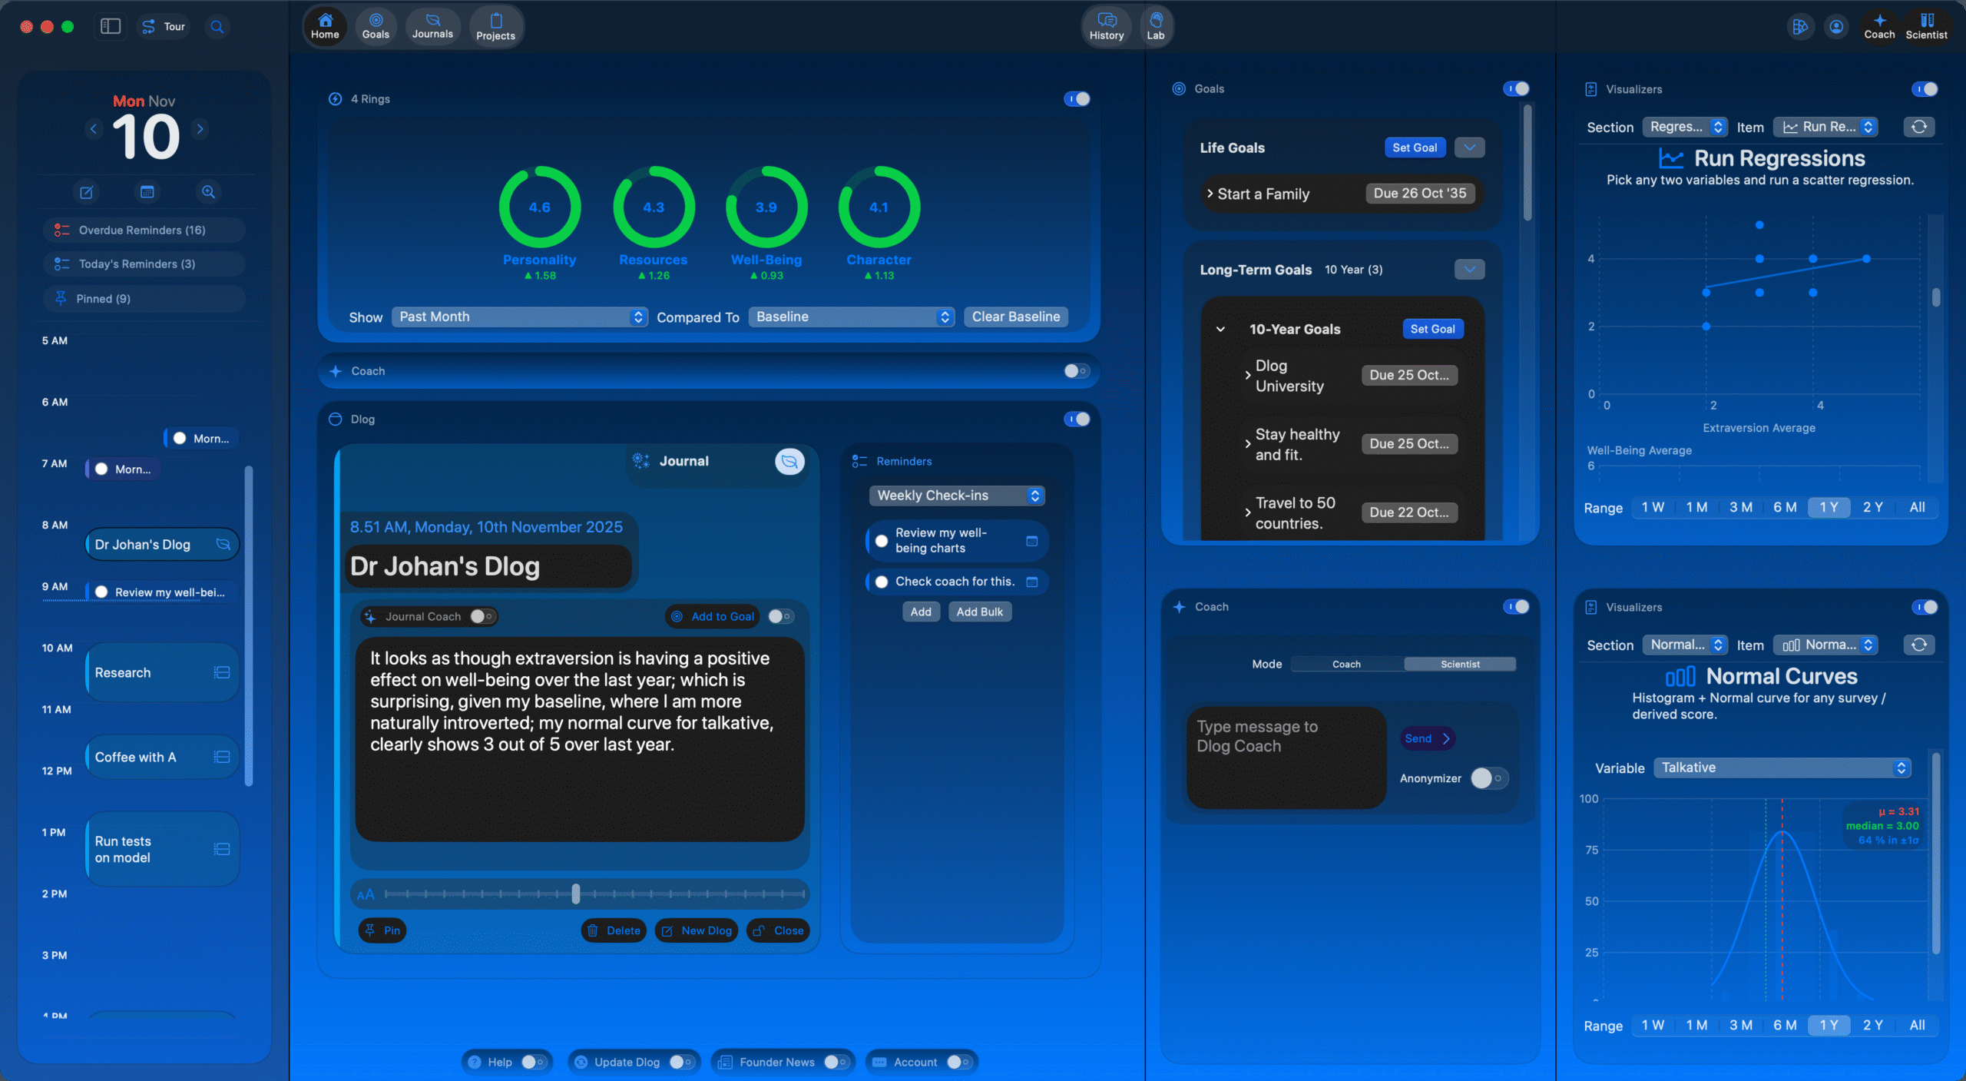Check the 'Check coach for this' reminder circle

click(x=882, y=582)
